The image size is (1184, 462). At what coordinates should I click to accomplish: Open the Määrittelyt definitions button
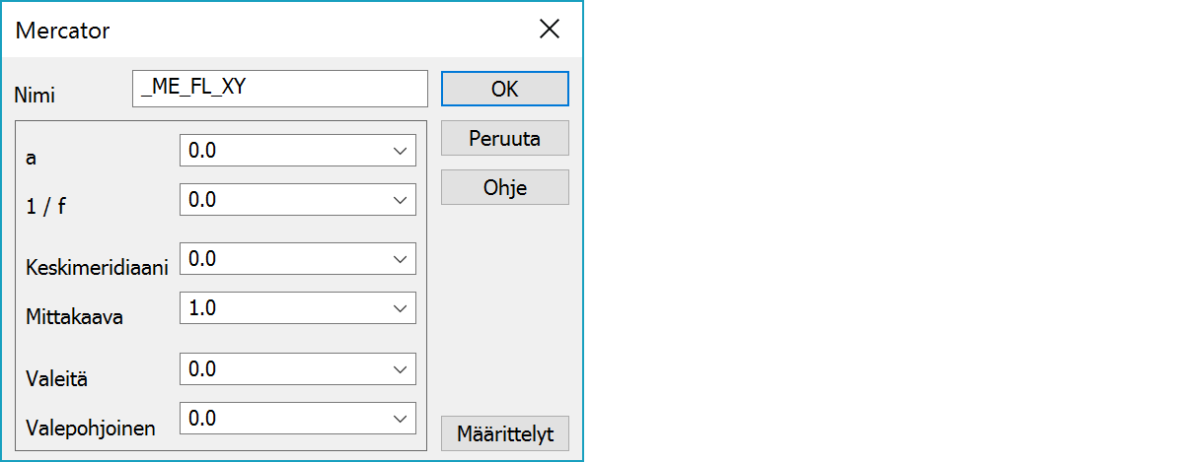point(504,432)
